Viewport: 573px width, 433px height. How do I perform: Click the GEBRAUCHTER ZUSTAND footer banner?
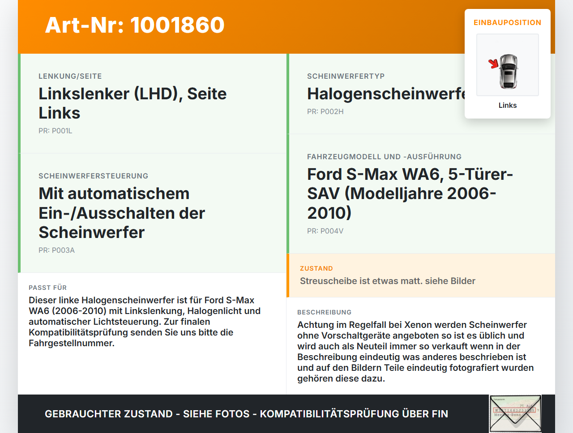click(246, 414)
